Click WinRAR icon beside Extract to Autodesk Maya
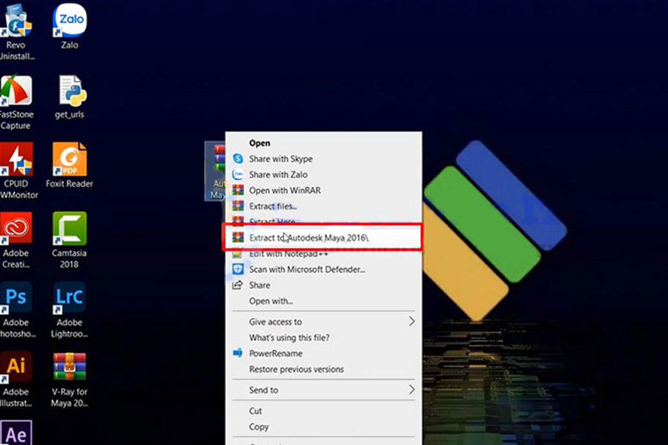The height and width of the screenshot is (445, 668). pyautogui.click(x=238, y=237)
